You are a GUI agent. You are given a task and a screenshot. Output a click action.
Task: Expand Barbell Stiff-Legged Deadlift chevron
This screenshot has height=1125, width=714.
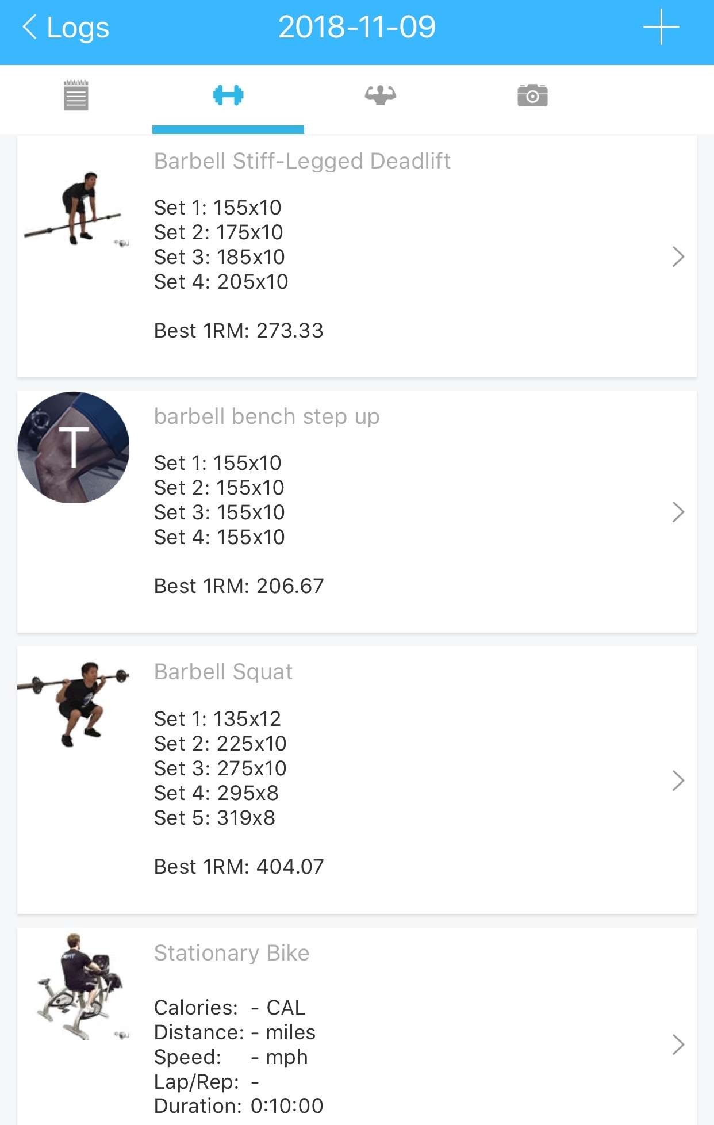tap(678, 257)
